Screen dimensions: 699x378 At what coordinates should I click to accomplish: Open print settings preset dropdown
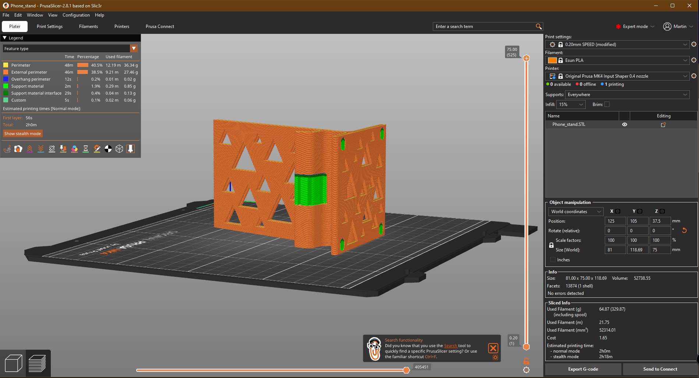(x=617, y=45)
